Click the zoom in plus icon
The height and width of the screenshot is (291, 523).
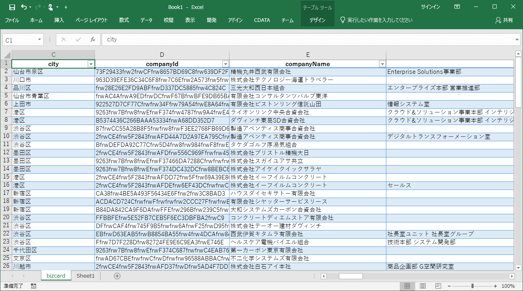(x=495, y=286)
